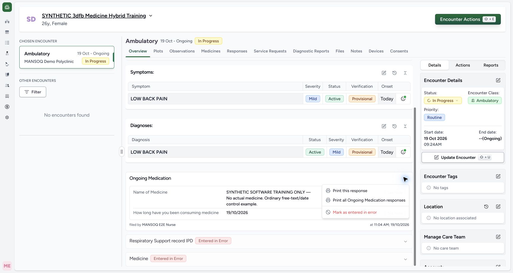This screenshot has height=273, width=513.
Task: View Diagnoses history icon
Action: pos(395,126)
